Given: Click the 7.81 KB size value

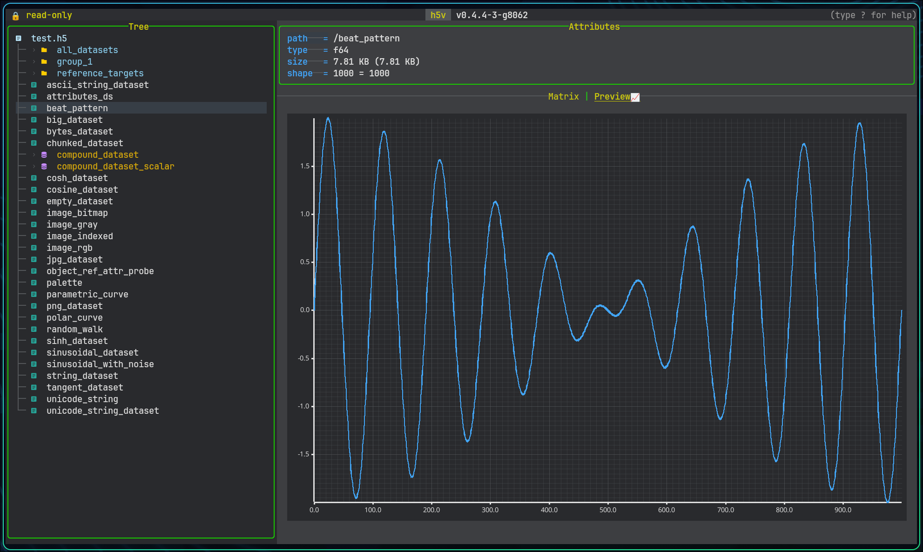Looking at the screenshot, I should click(377, 61).
